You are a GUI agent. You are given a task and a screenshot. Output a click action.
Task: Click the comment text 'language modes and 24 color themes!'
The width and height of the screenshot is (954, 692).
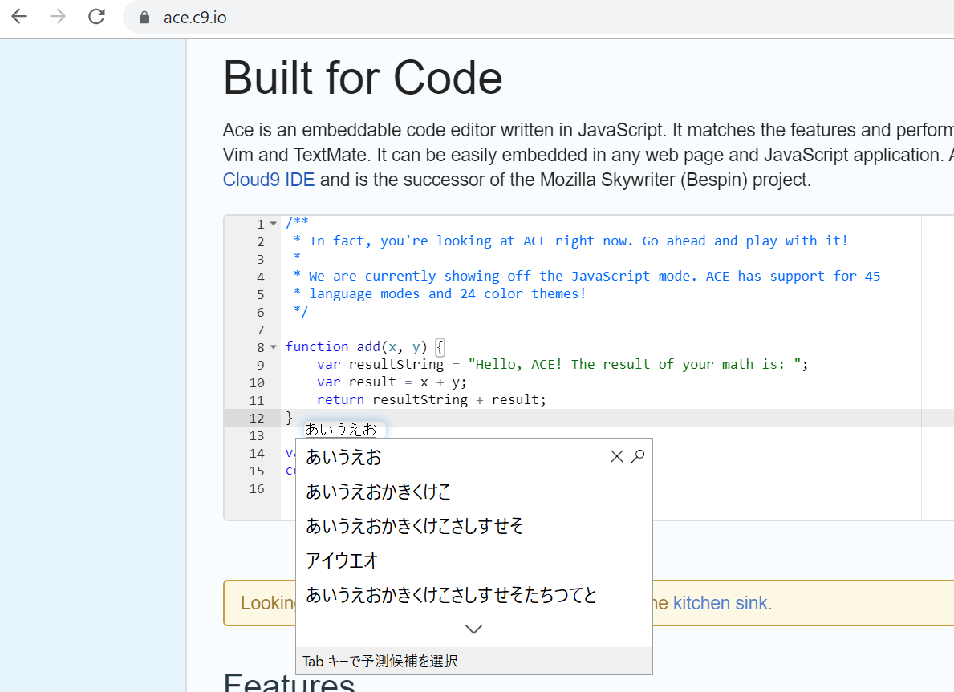(x=447, y=293)
